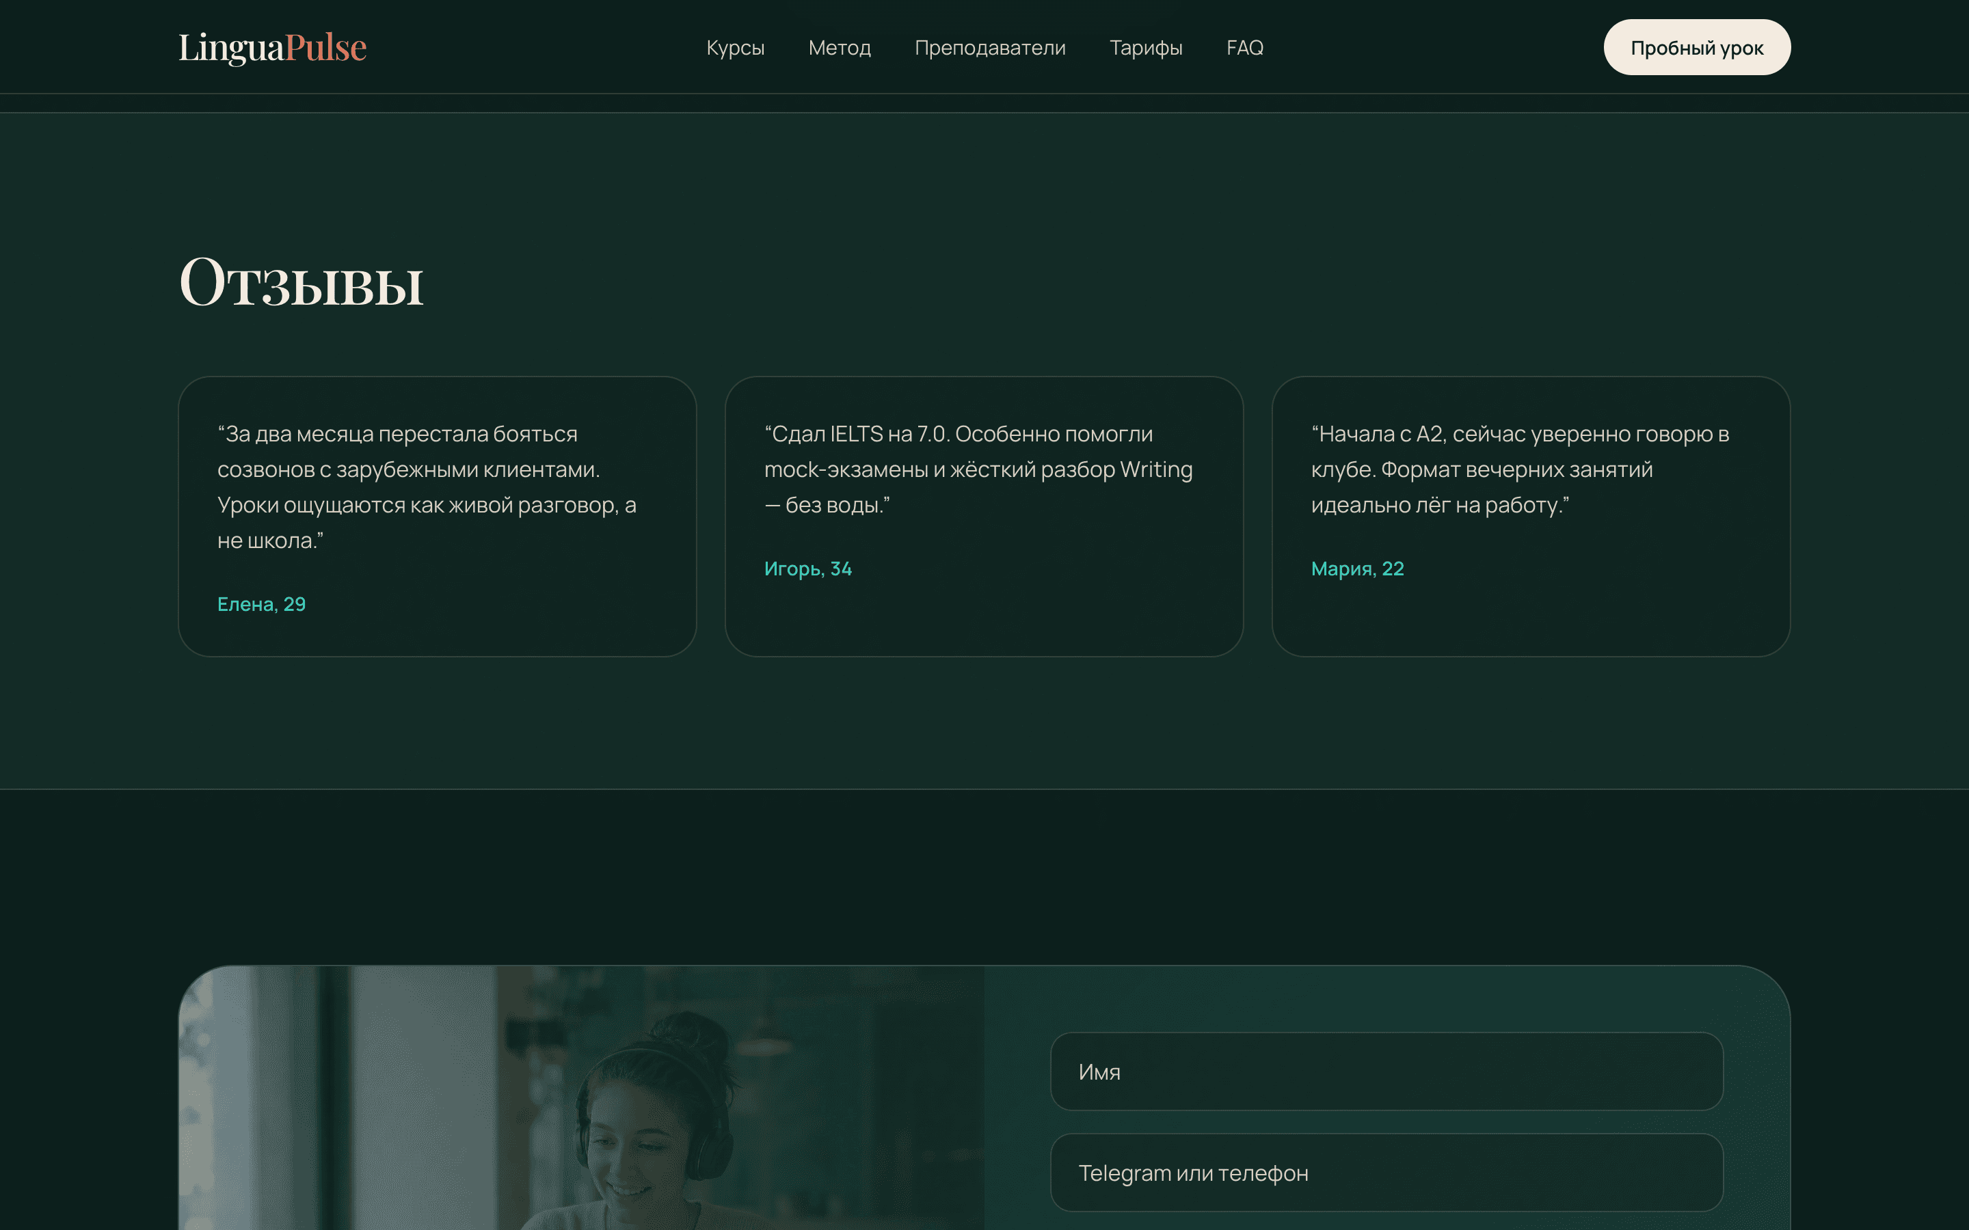Open the Курсы nav link
Viewport: 1969px width, 1230px height.
point(735,47)
